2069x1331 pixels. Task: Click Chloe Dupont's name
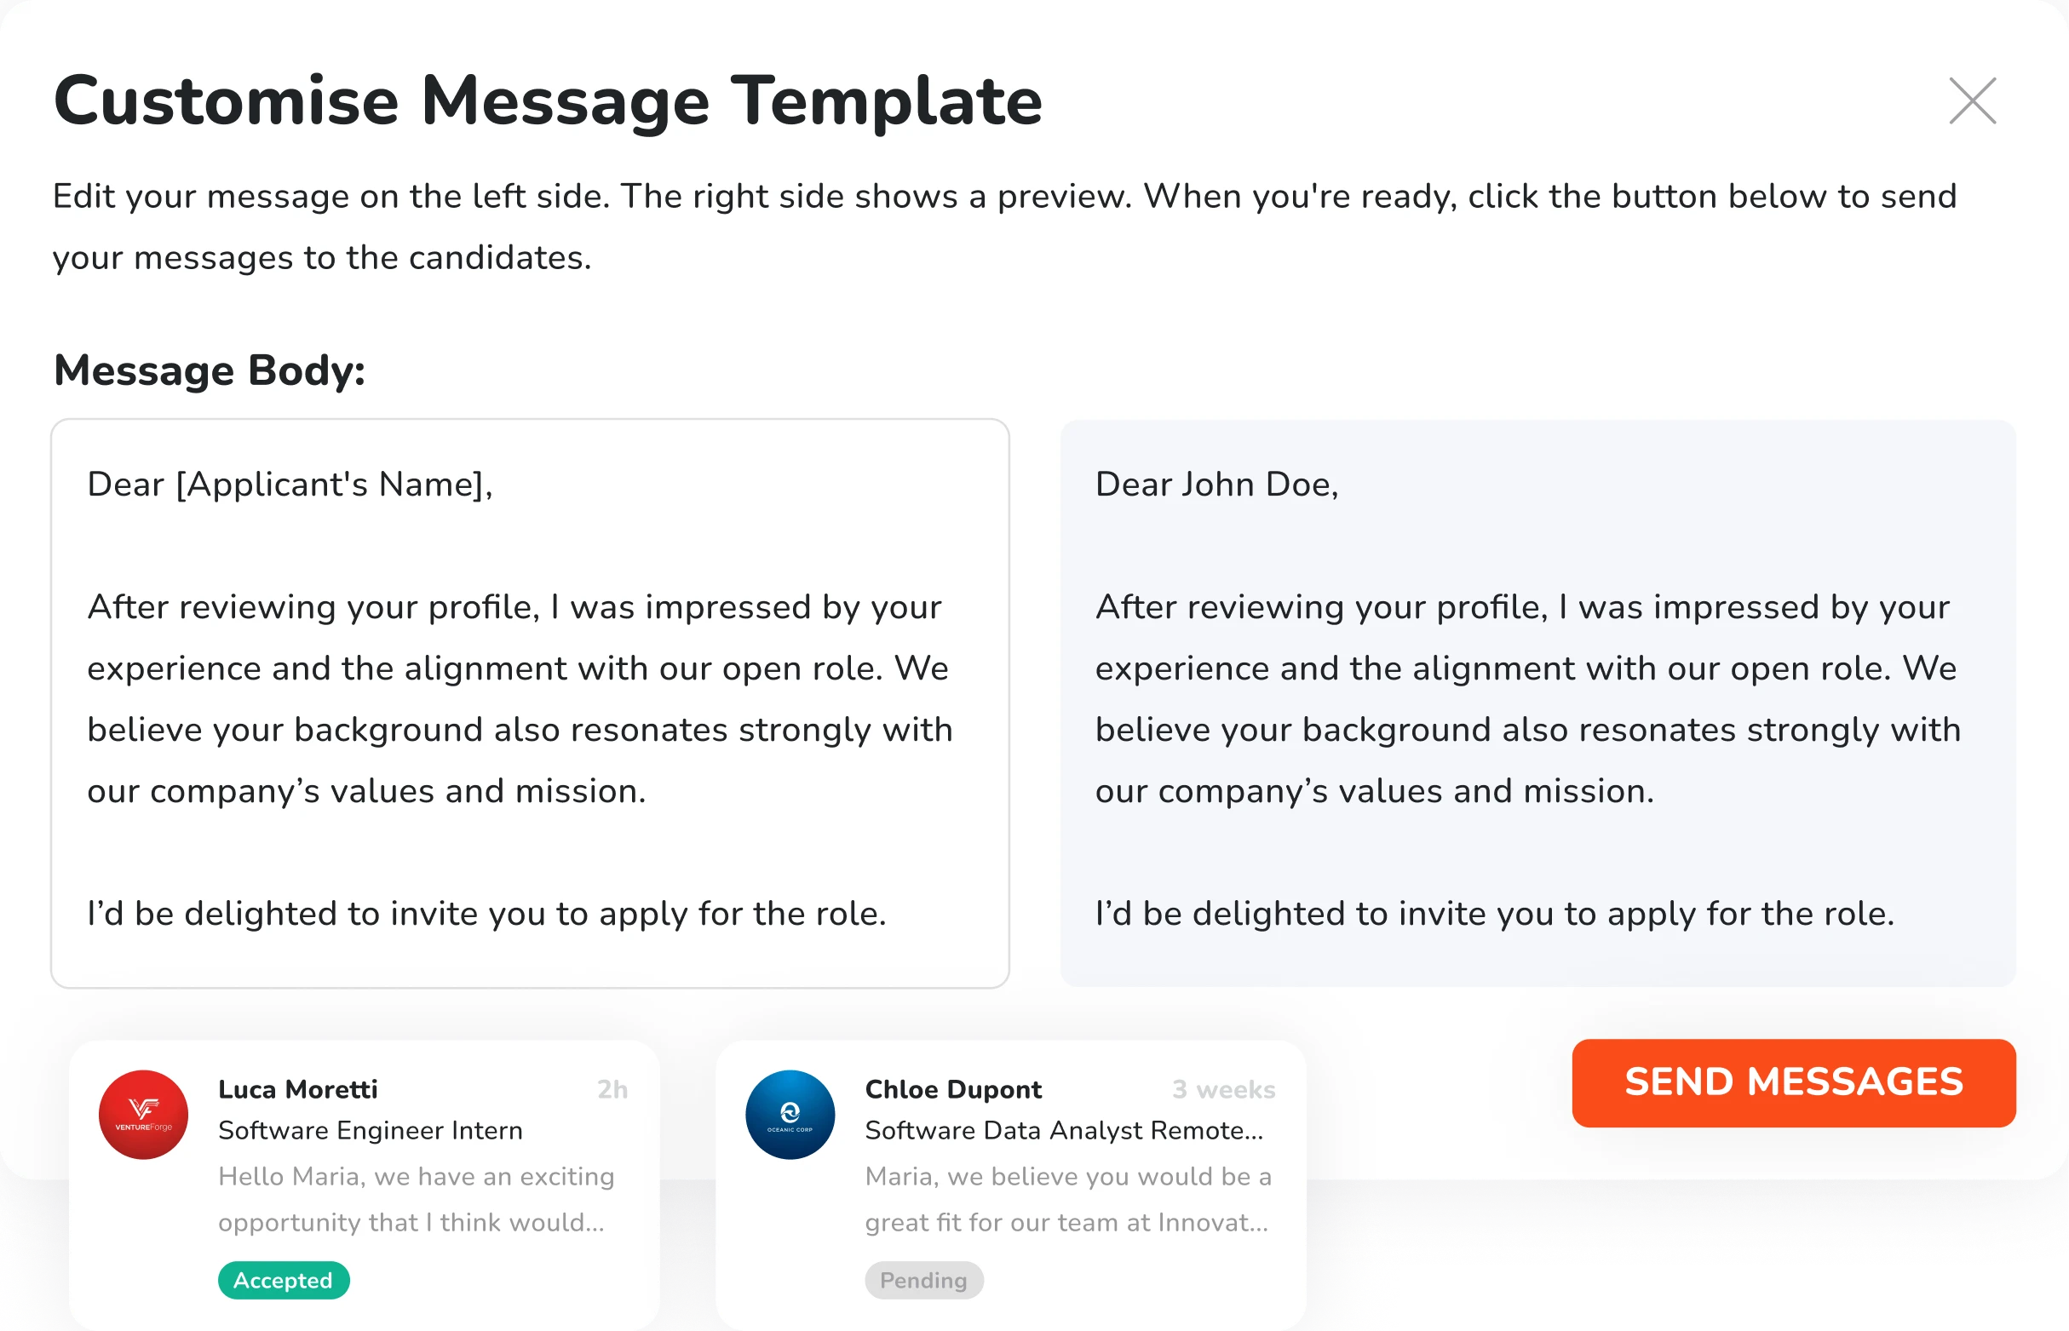tap(953, 1089)
